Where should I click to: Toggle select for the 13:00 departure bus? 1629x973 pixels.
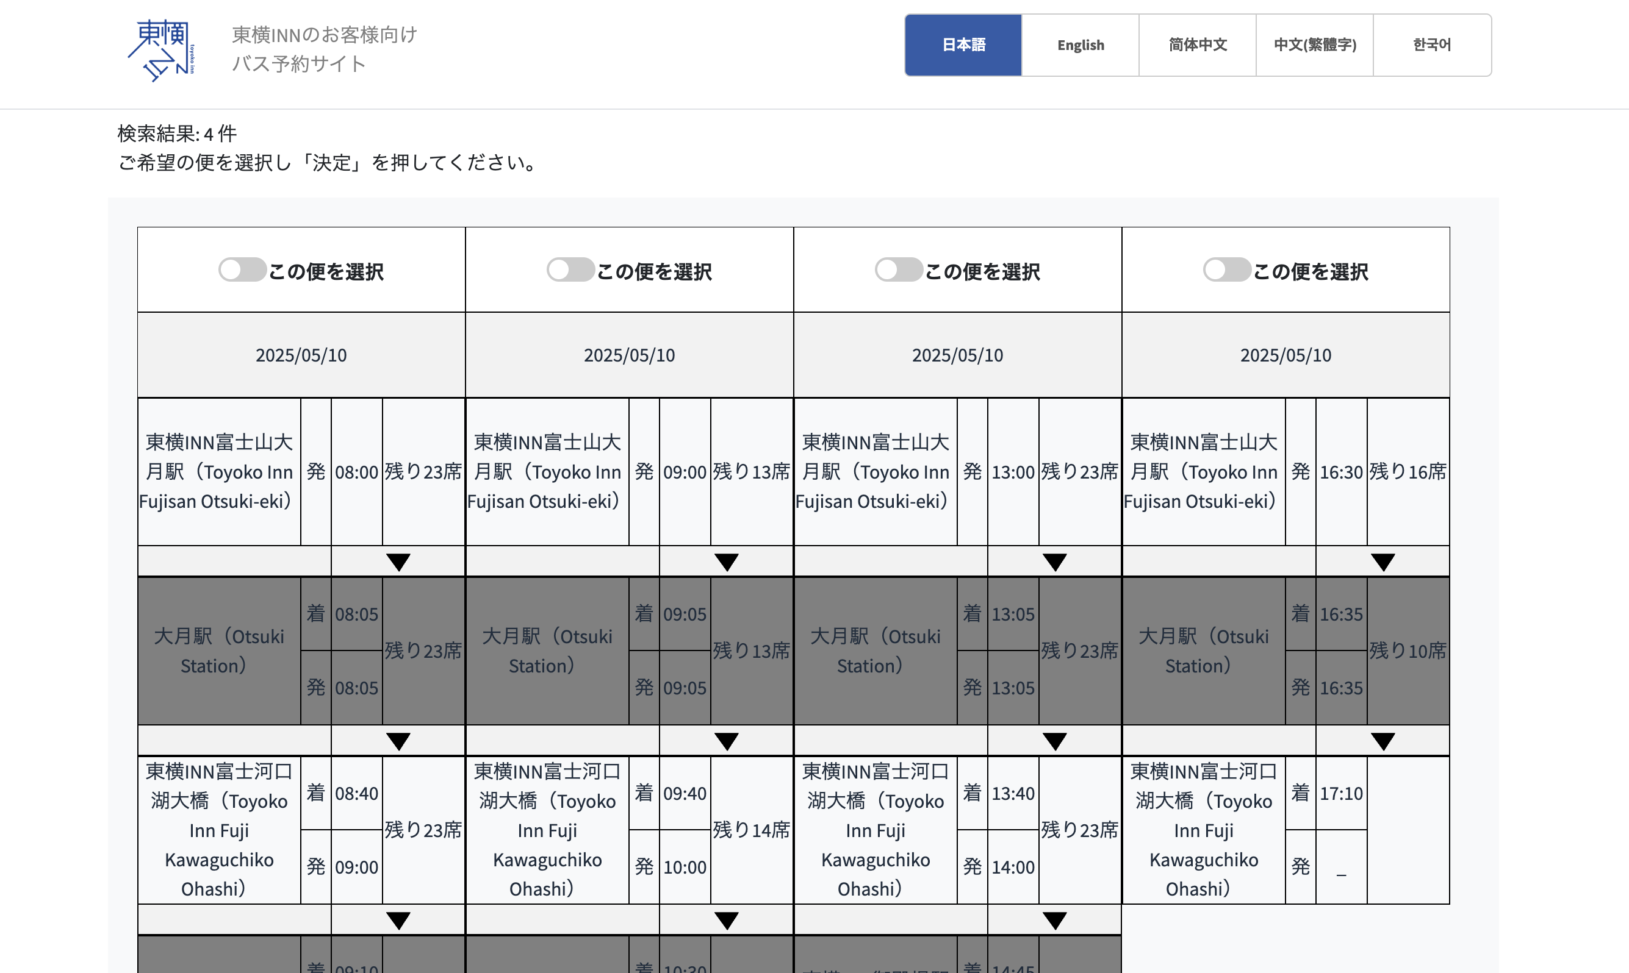pyautogui.click(x=899, y=269)
